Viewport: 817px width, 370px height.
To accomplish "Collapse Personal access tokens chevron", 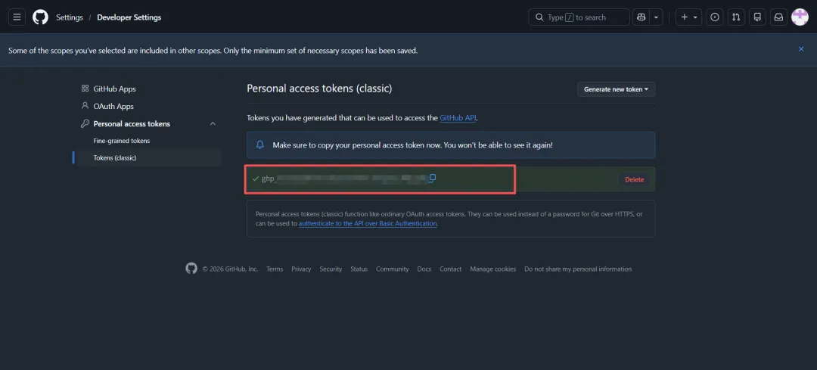I will click(213, 123).
